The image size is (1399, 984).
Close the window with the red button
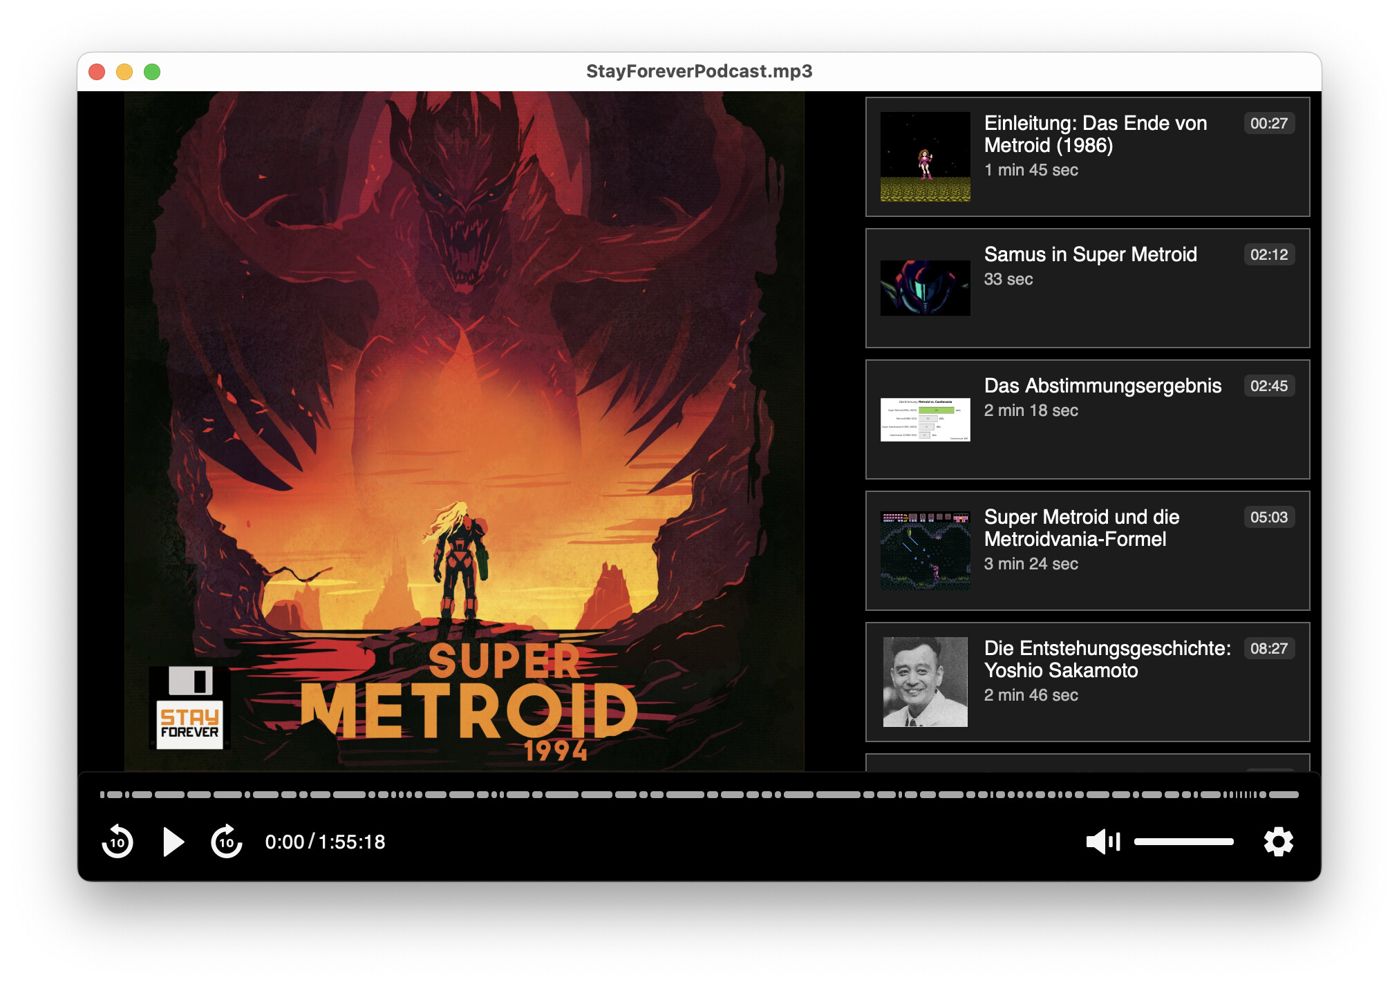[x=97, y=72]
